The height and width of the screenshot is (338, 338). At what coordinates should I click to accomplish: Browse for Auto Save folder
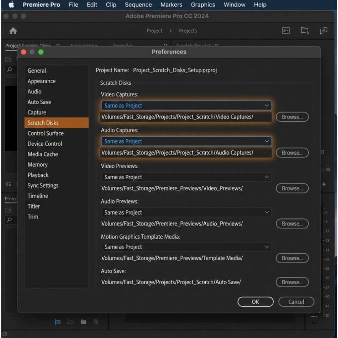coord(292,282)
